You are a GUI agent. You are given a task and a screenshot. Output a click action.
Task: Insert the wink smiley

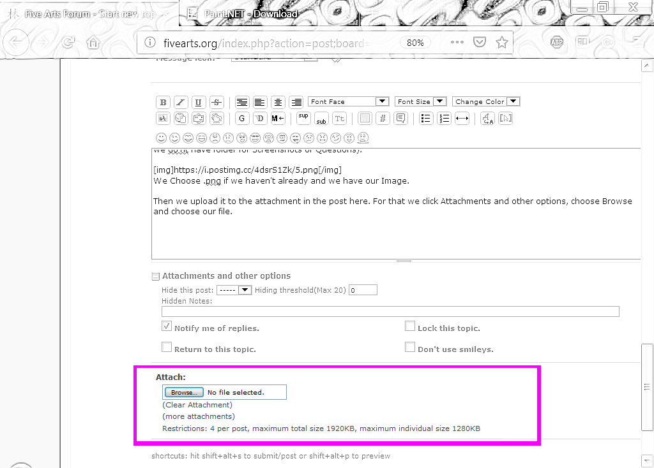(x=174, y=138)
